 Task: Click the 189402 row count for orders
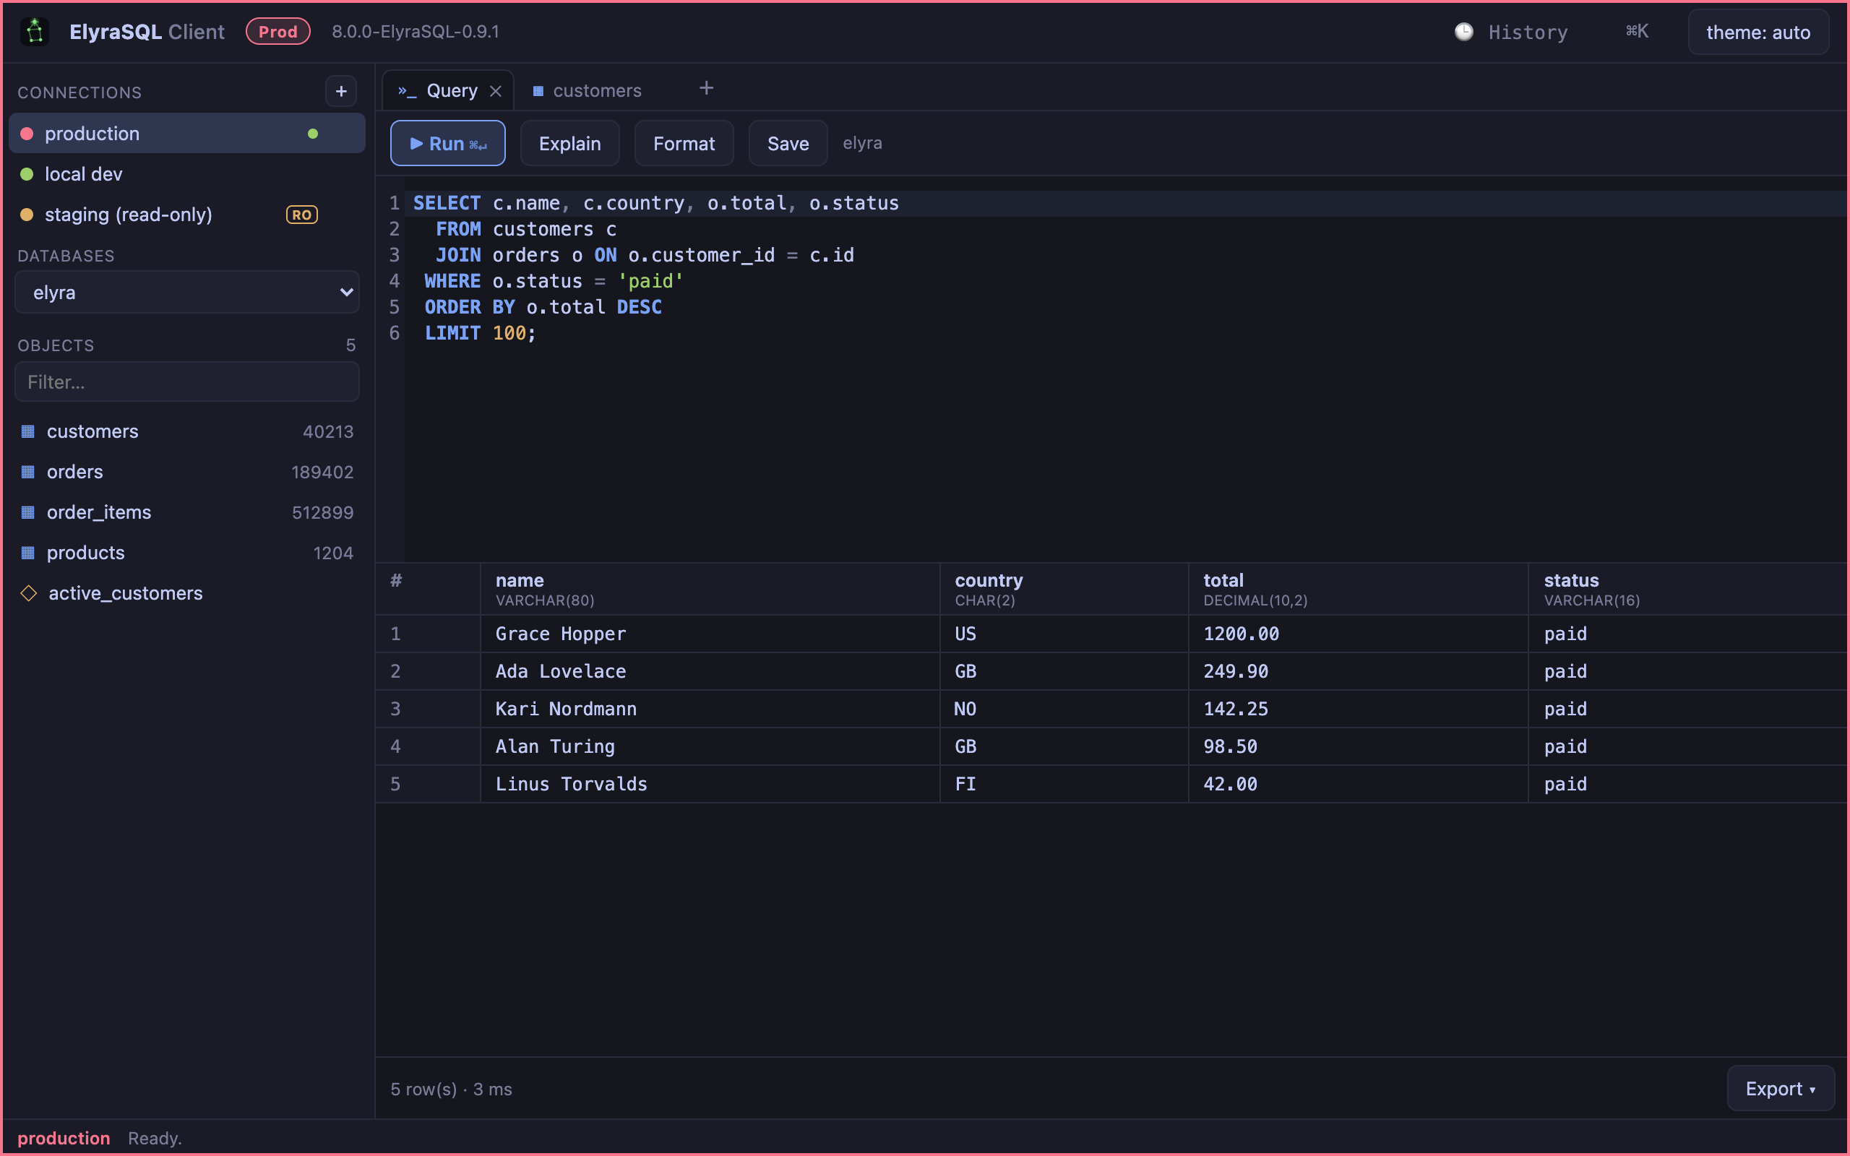(322, 472)
